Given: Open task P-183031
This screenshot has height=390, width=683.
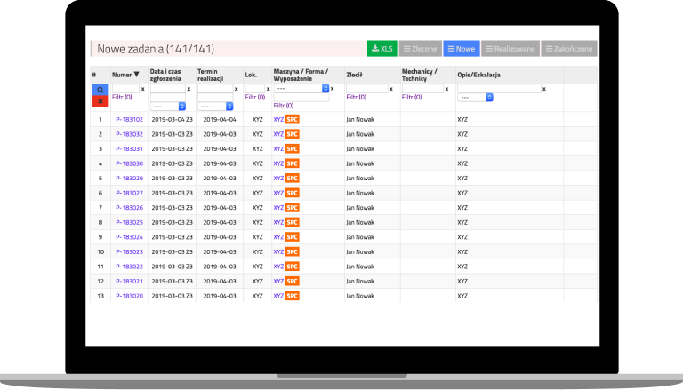Looking at the screenshot, I should 129,149.
